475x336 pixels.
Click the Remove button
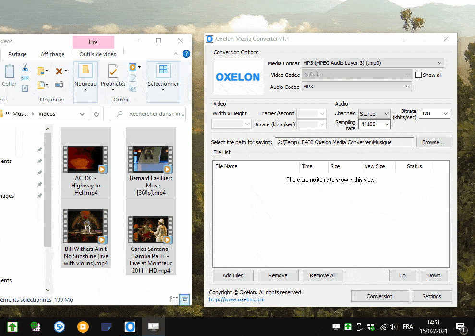278,275
